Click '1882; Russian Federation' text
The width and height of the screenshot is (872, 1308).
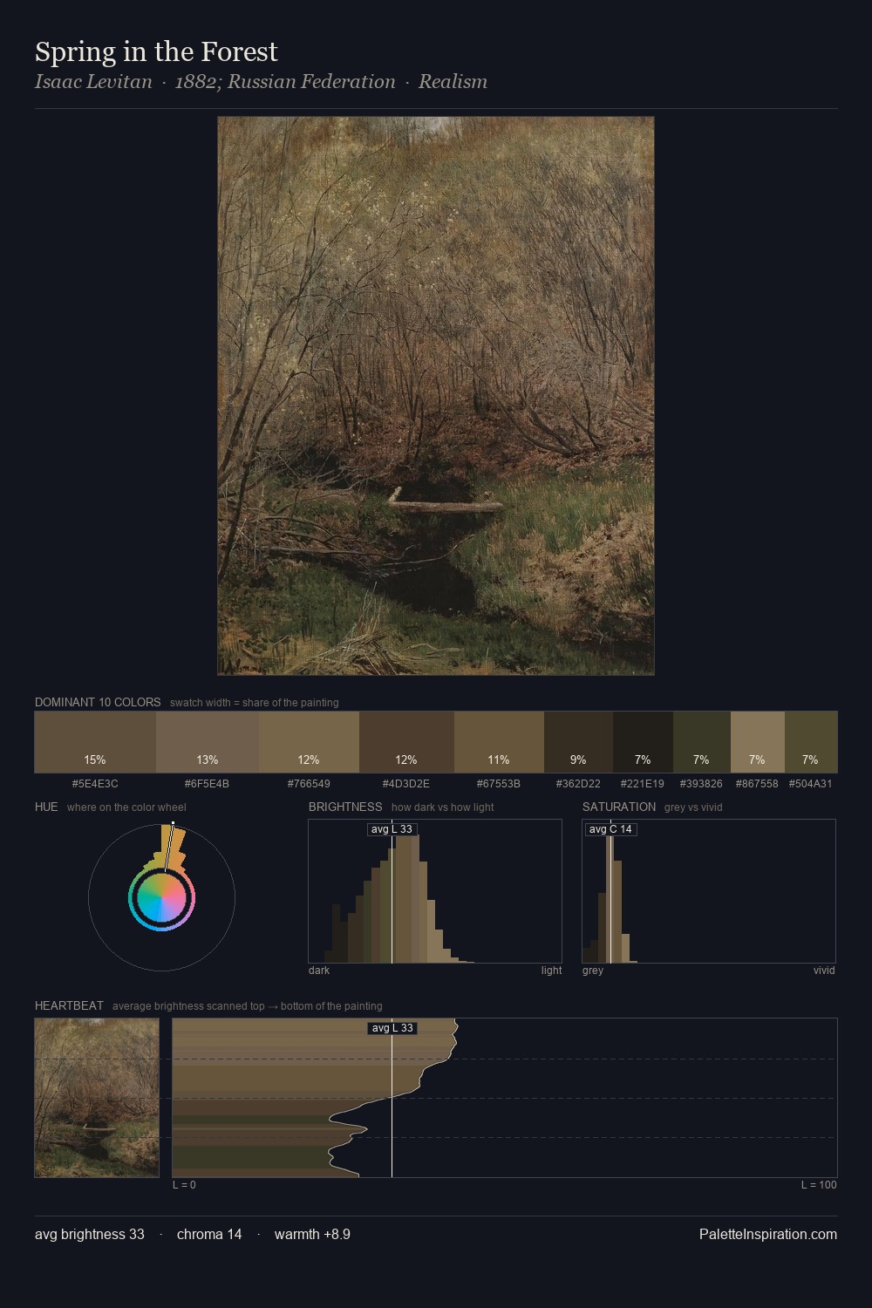[x=285, y=82]
